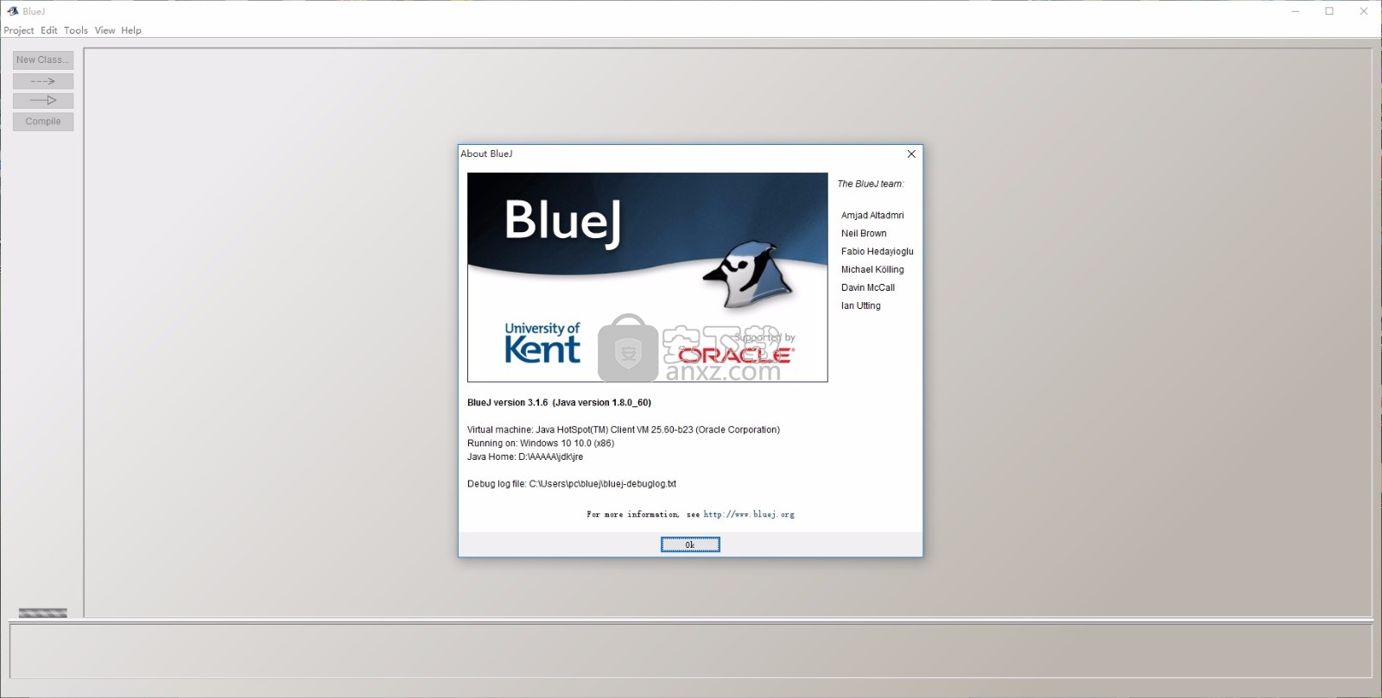Click the team name Davin McCall
Viewport: 1382px width, 698px height.
[868, 288]
